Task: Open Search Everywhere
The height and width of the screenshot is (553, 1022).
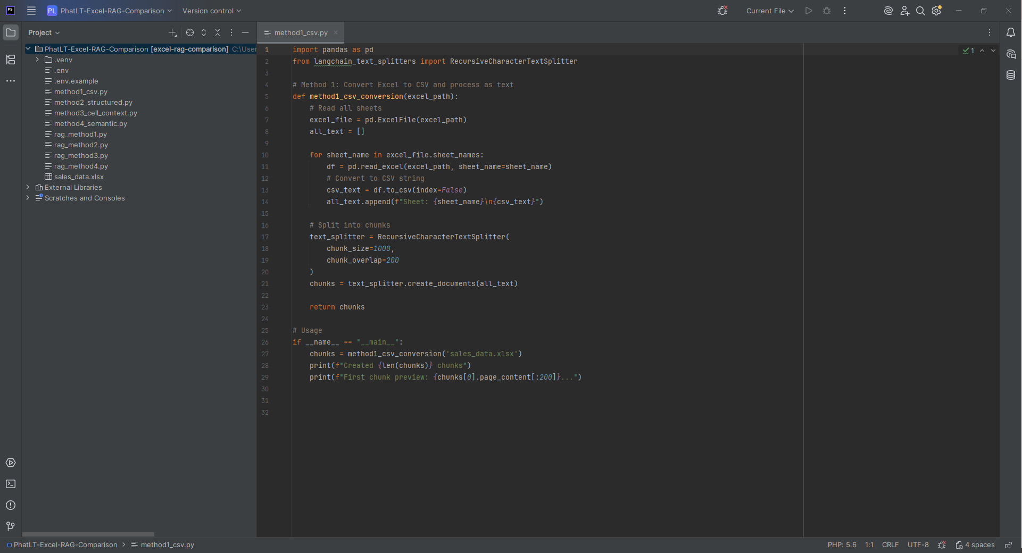Action: 920,11
